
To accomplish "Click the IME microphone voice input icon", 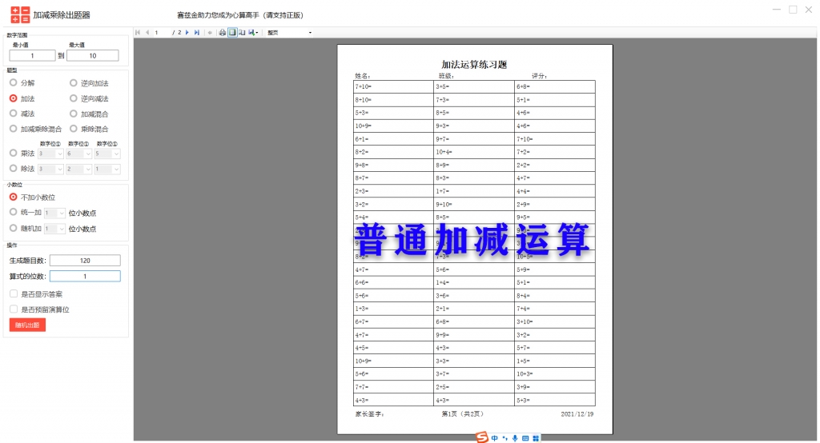I will (515, 438).
